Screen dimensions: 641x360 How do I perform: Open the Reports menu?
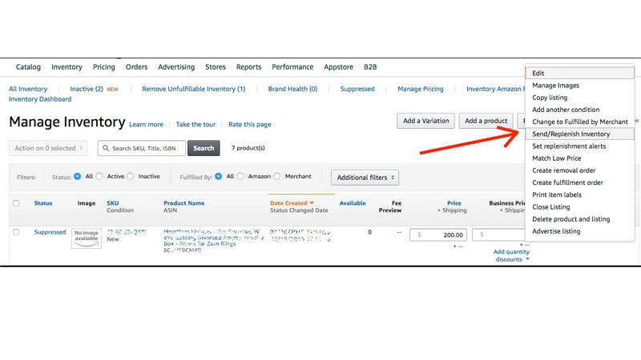pos(248,67)
